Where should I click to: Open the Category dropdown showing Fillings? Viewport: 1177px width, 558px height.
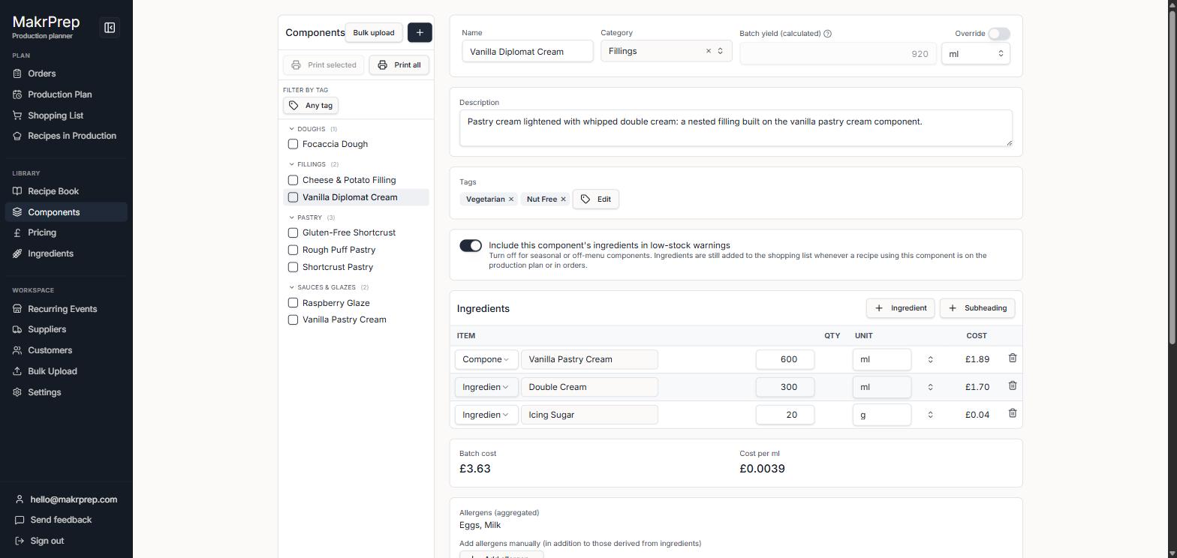coord(667,51)
